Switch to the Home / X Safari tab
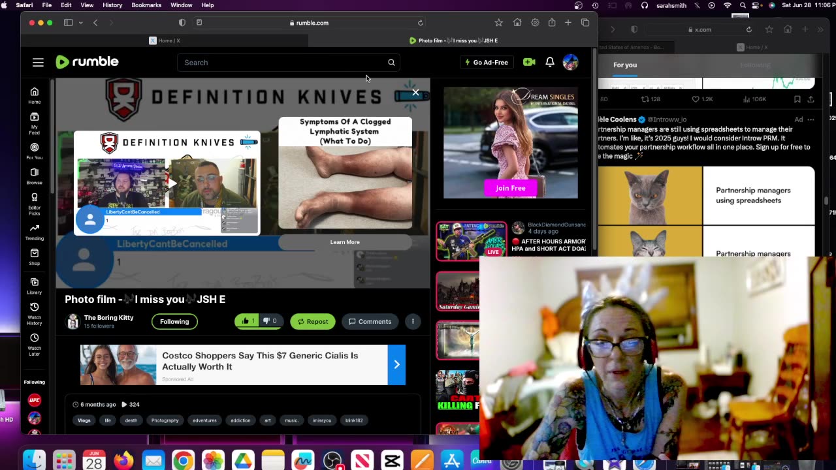 pos(165,40)
